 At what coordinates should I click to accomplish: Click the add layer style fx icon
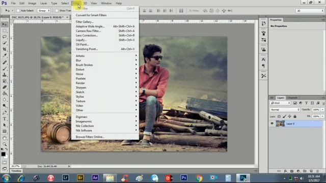[x=285, y=171]
